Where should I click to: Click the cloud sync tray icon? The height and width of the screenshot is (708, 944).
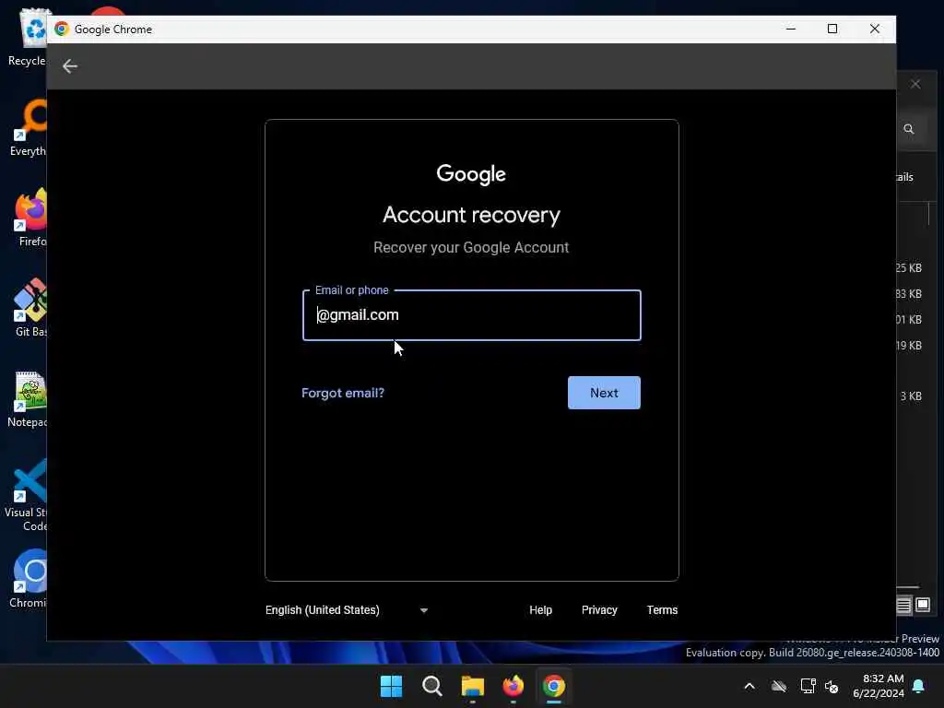click(x=778, y=686)
